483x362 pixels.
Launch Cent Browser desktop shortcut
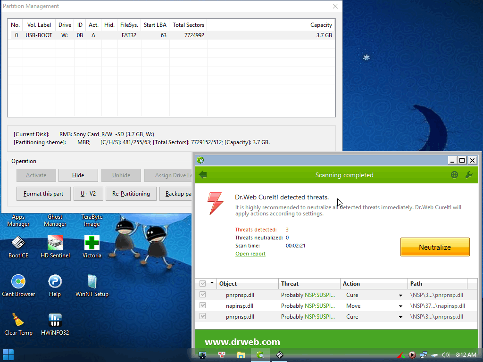(x=18, y=286)
